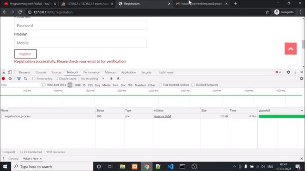
Task: Open DevTools customize three-dot menu
Action: [x=295, y=72]
